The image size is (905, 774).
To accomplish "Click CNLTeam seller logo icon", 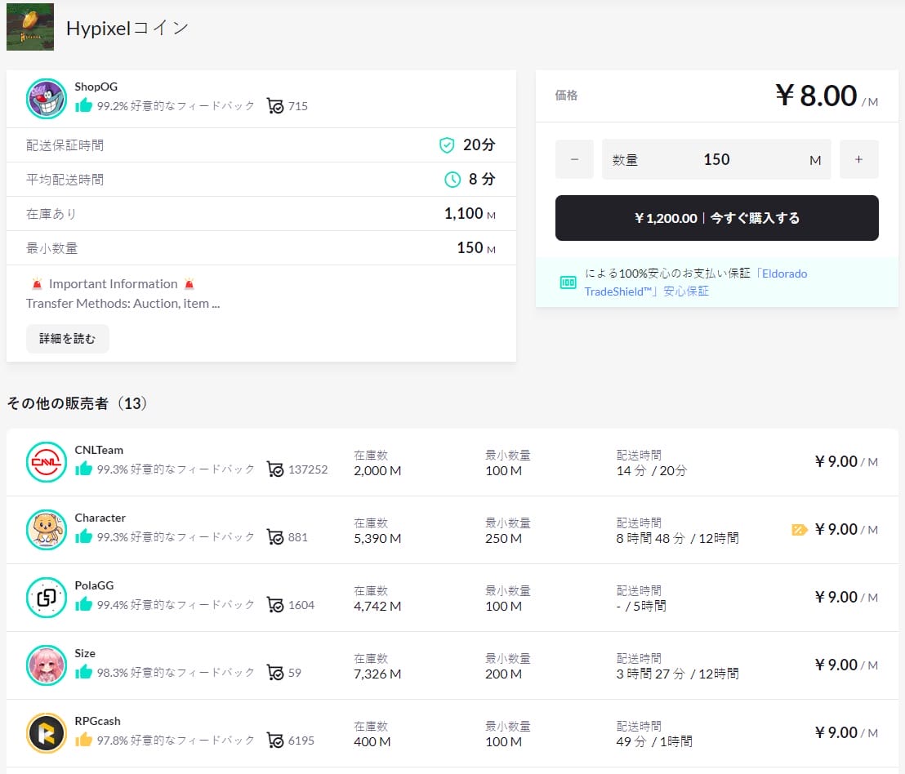I will (46, 462).
